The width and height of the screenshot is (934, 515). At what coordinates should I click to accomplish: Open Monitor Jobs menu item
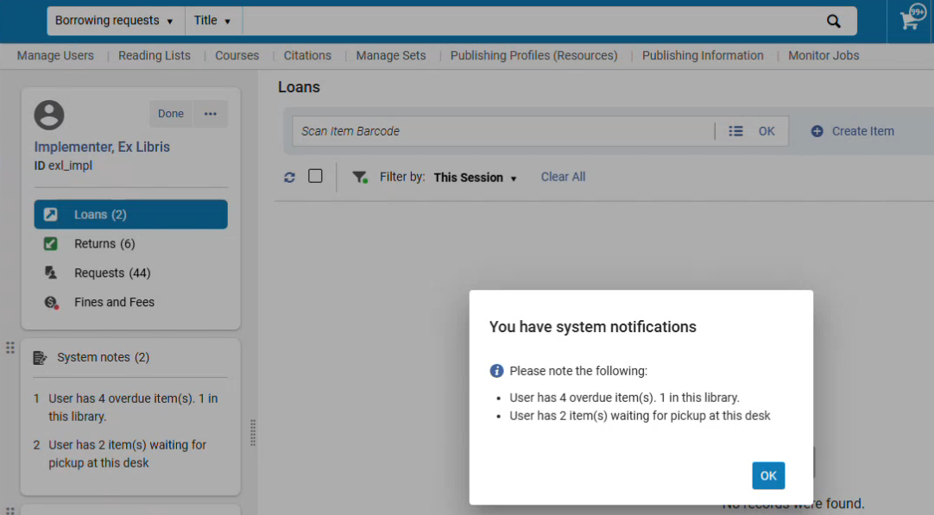click(x=824, y=55)
